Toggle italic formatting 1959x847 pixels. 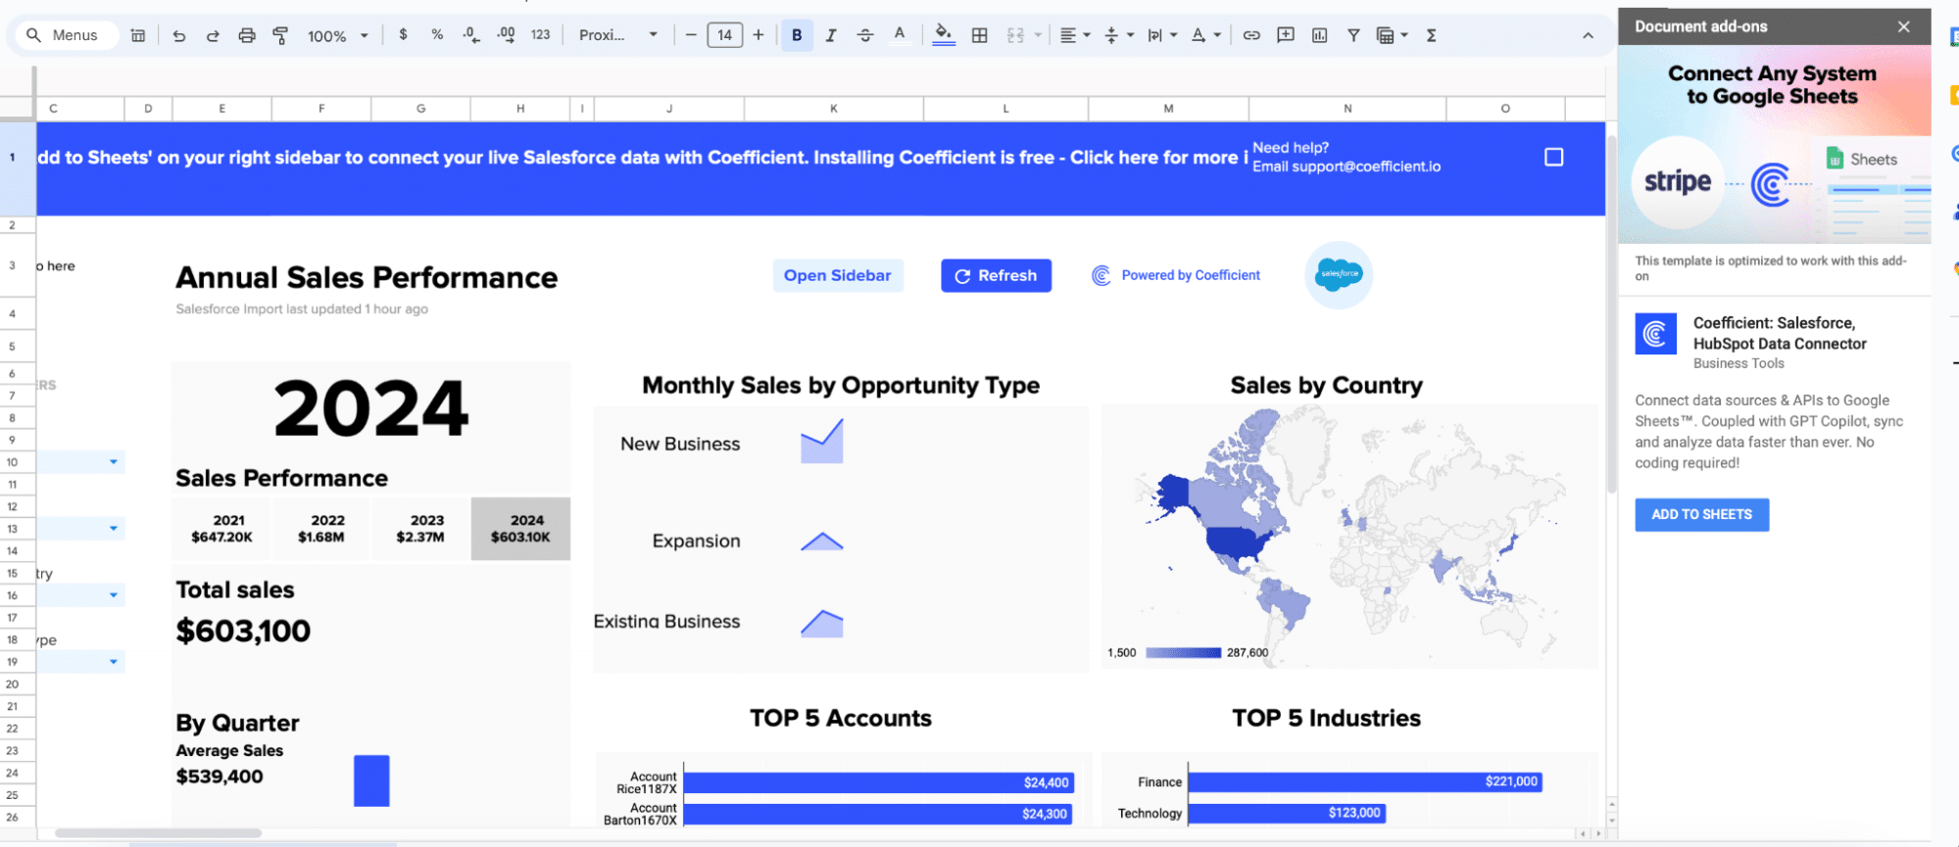(x=831, y=35)
